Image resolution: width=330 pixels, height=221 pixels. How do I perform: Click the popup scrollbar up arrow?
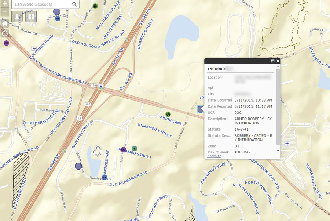pyautogui.click(x=278, y=67)
